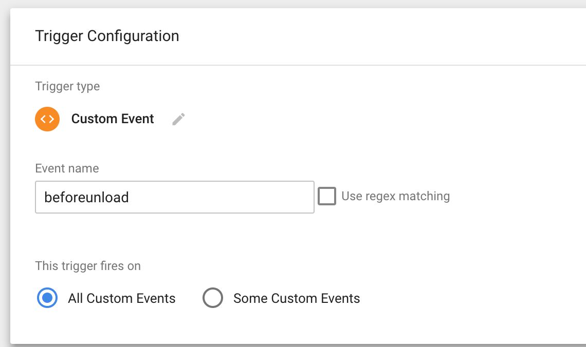Click the Event name label
586x347 pixels.
point(67,168)
